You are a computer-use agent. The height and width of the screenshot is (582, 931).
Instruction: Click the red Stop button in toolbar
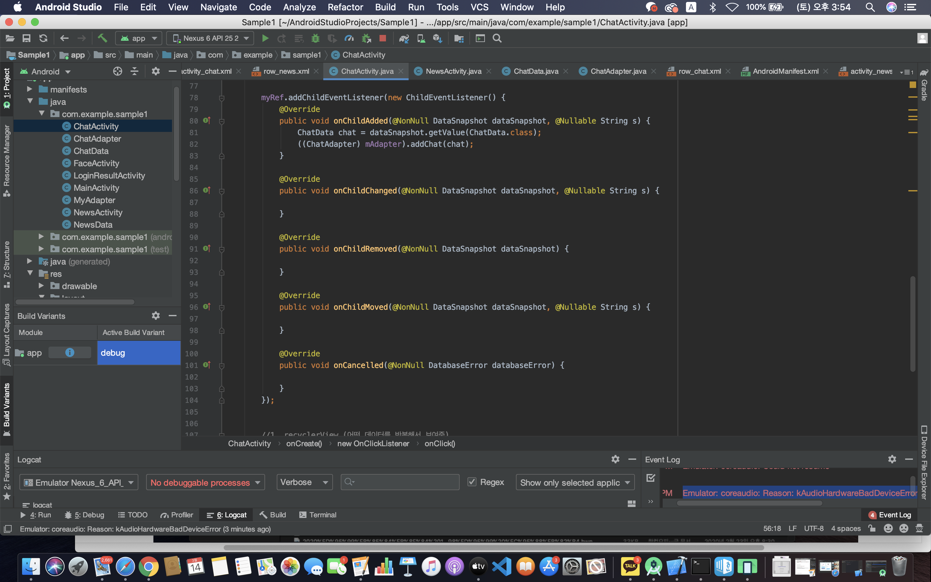pyautogui.click(x=382, y=38)
